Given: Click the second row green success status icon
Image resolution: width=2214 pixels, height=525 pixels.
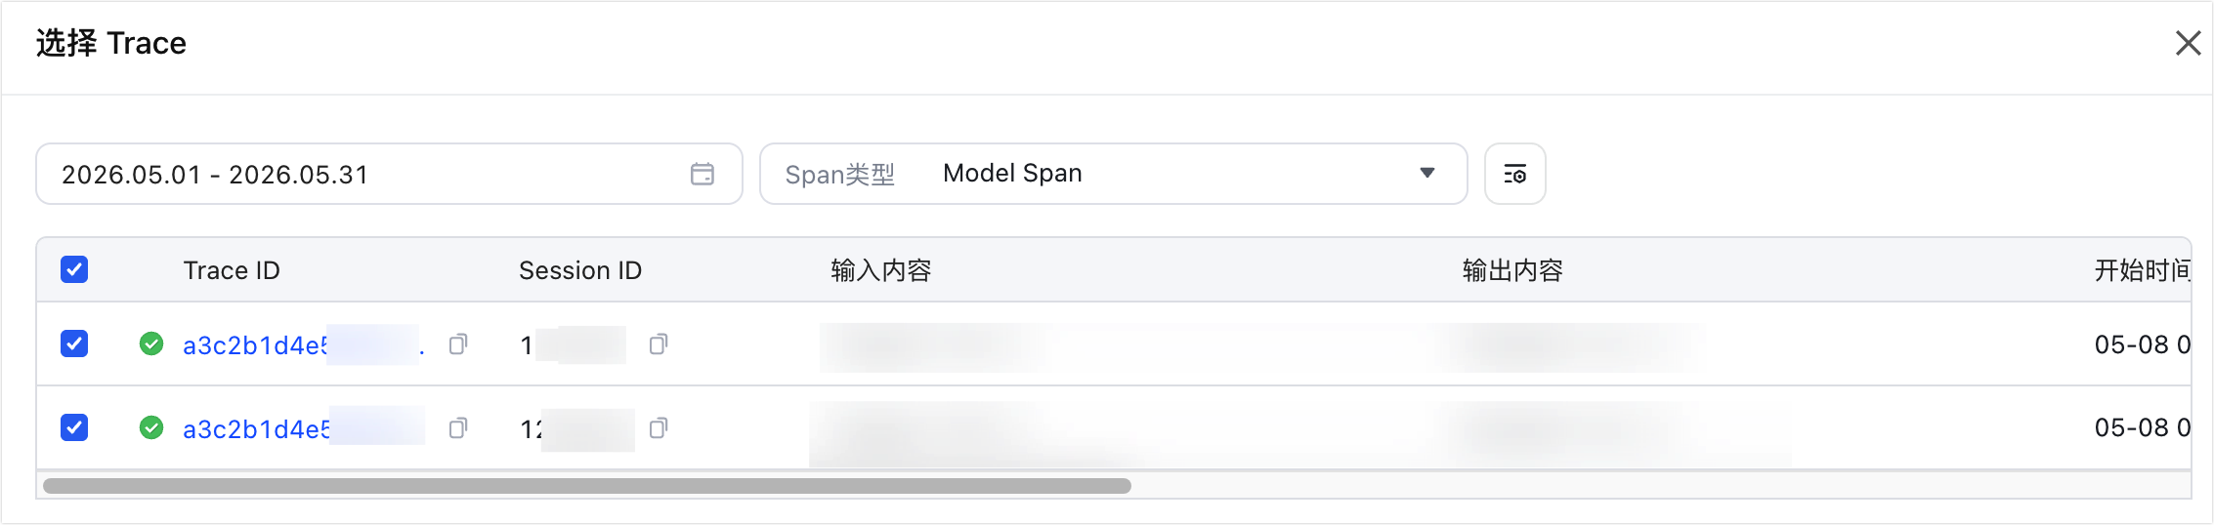Looking at the screenshot, I should click(x=151, y=427).
